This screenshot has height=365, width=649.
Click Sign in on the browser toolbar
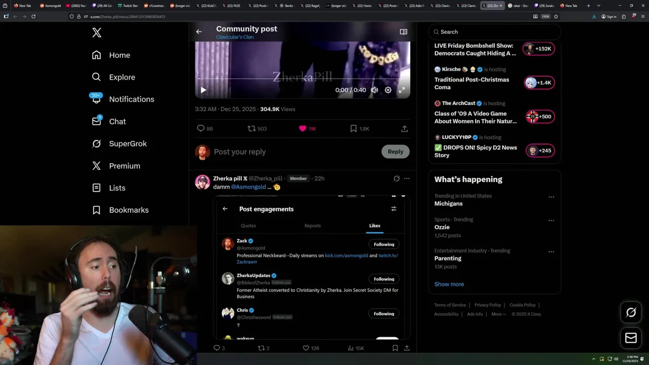point(609,16)
